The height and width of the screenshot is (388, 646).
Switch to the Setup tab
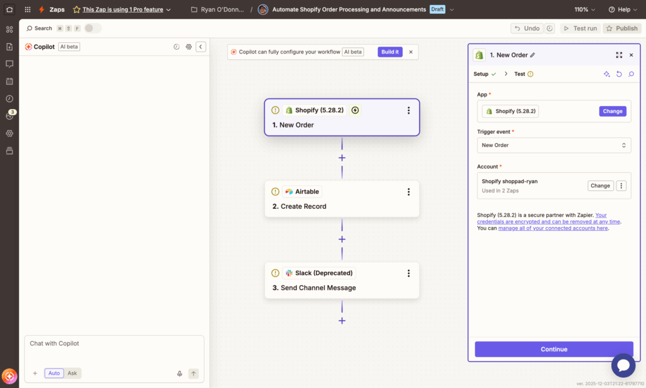[484, 74]
